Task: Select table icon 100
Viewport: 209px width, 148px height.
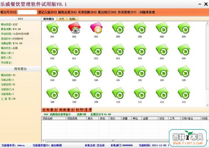Action: pyautogui.click(x=96, y=72)
